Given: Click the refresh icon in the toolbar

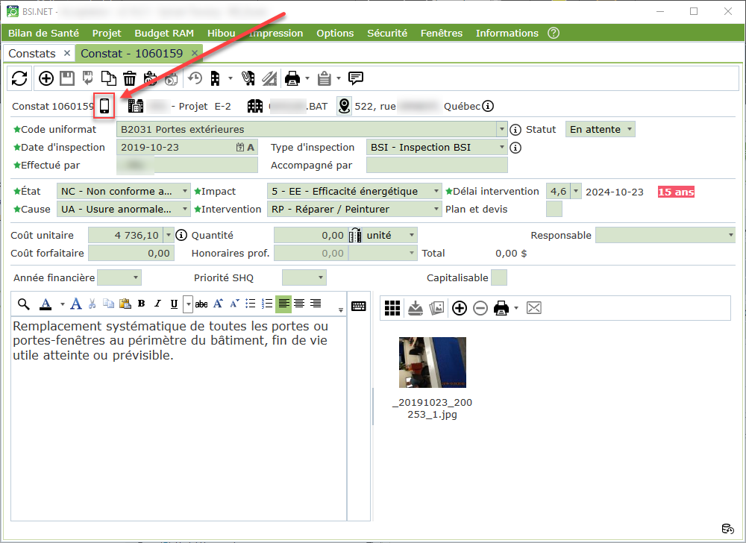Looking at the screenshot, I should point(19,78).
